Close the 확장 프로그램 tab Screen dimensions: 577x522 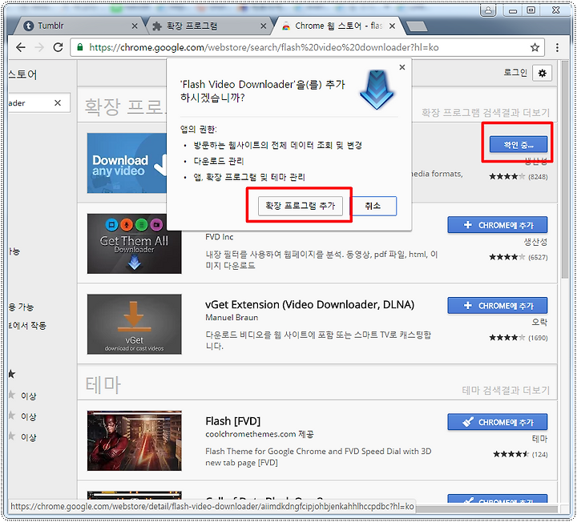tap(264, 26)
